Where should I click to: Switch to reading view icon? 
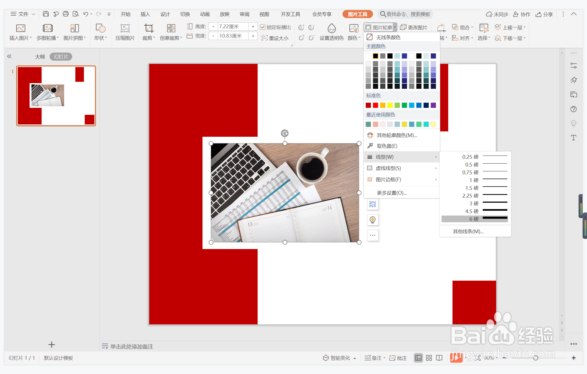click(x=439, y=358)
